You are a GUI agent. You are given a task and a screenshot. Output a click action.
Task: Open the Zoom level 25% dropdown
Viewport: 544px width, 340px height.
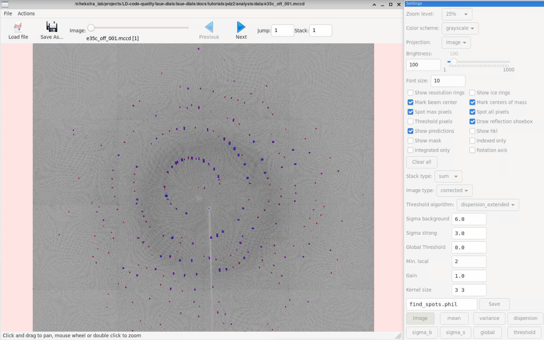tap(457, 14)
